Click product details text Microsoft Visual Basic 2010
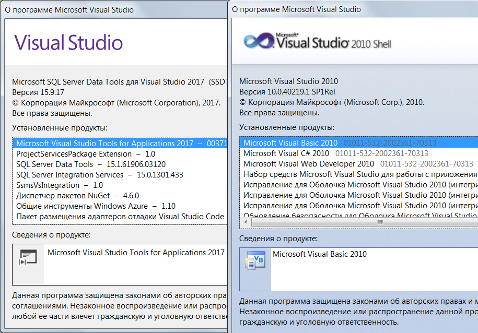 tap(320, 254)
